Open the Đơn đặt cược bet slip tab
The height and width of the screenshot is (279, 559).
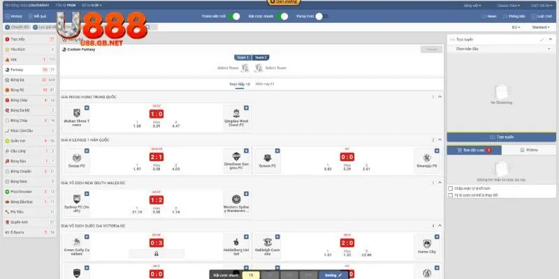point(474,150)
